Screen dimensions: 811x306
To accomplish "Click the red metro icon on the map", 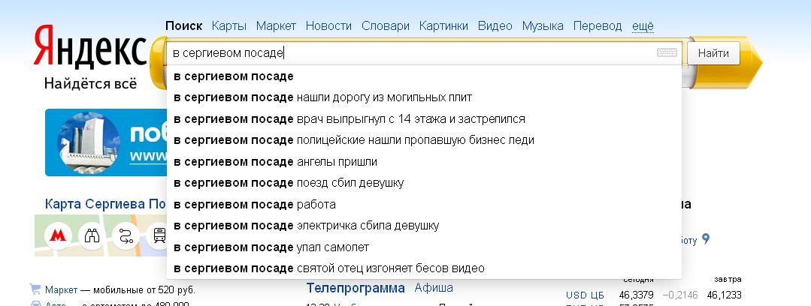I will (x=57, y=235).
